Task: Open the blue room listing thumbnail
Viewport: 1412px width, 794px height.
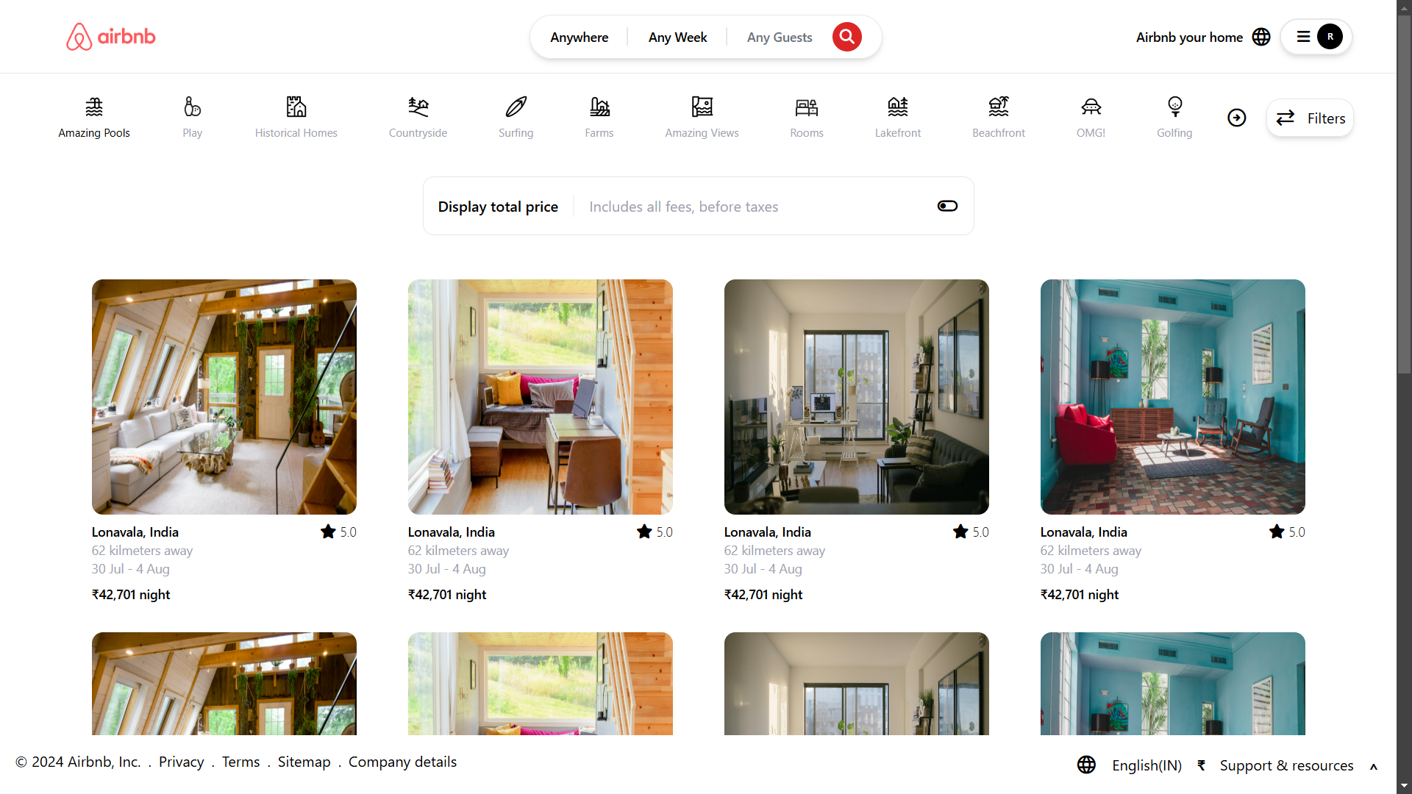Action: click(1172, 397)
